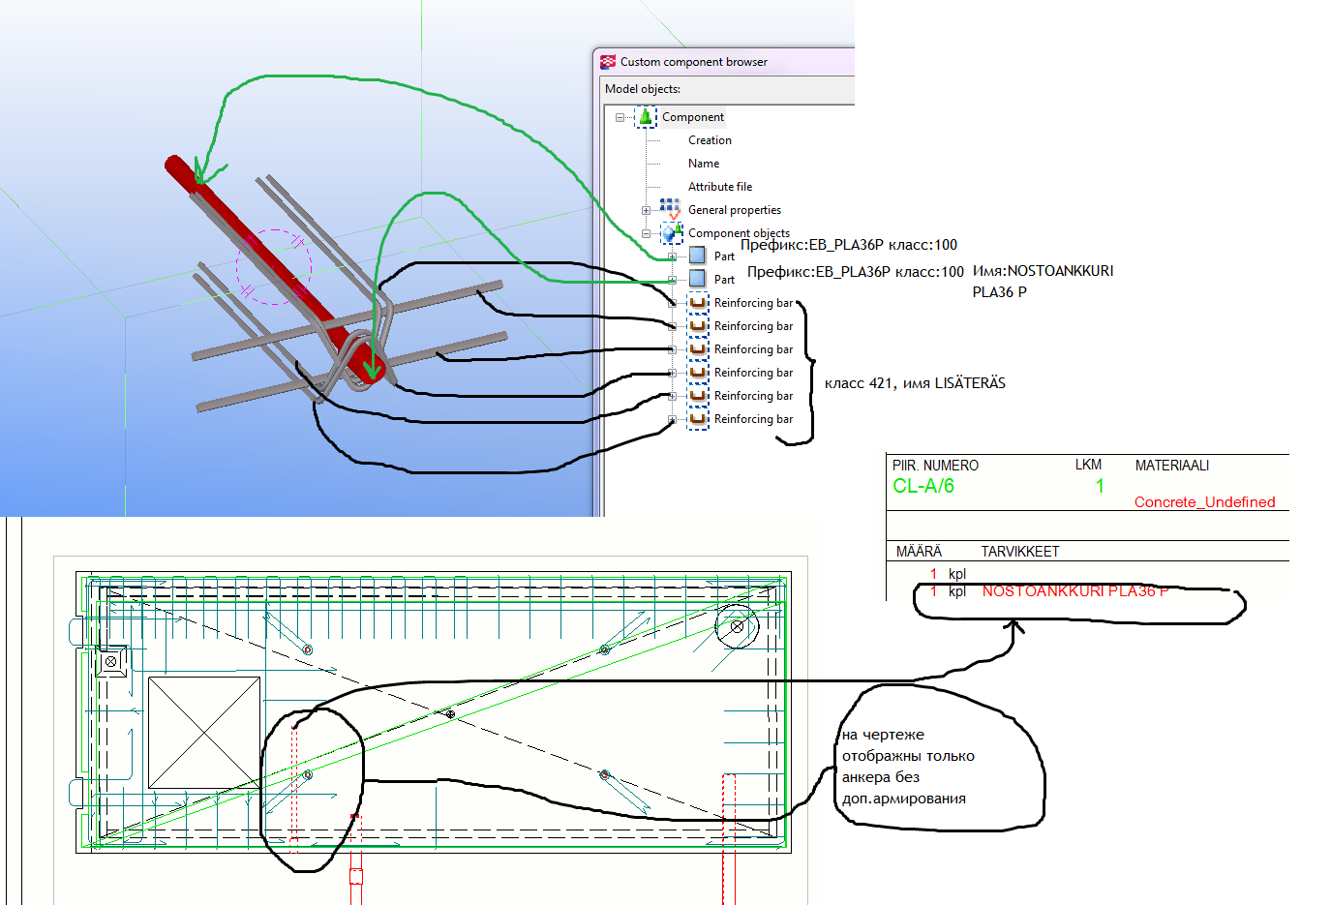The width and height of the screenshot is (1331, 905).
Task: Click the Custom component browser title icon
Action: 608,62
